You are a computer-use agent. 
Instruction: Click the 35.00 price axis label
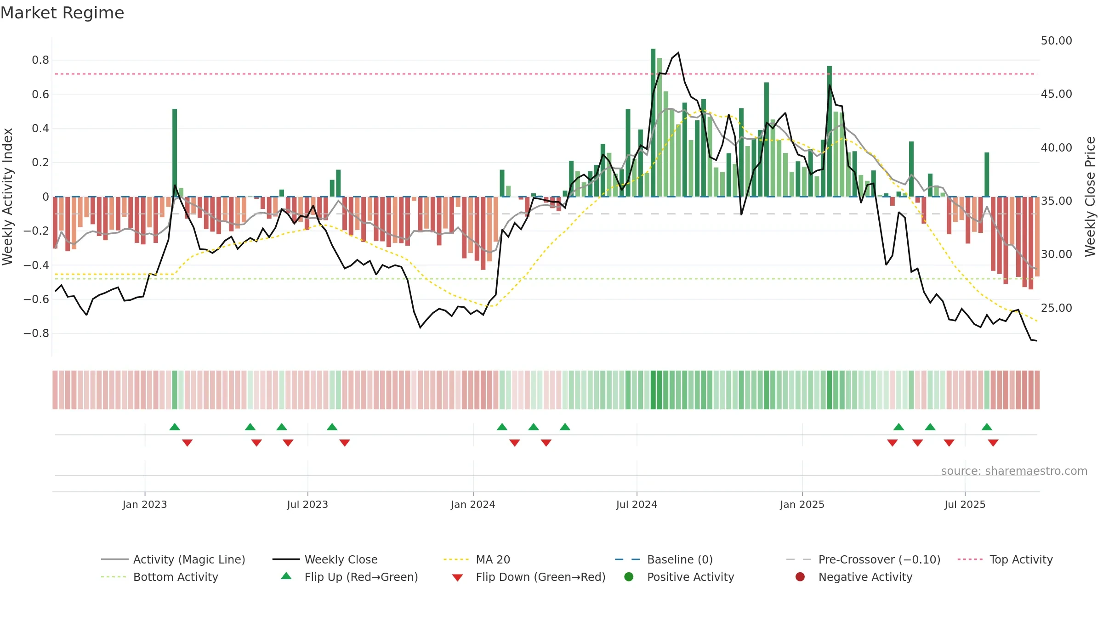(x=1056, y=201)
